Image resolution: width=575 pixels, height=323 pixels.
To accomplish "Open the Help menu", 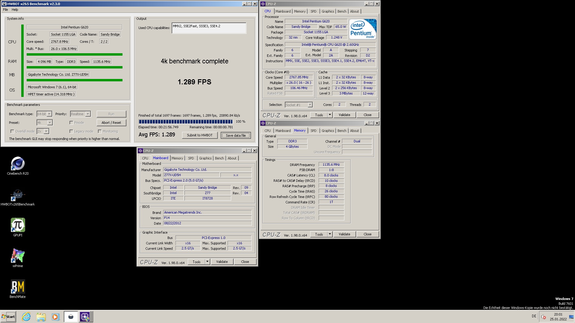I will [15, 10].
